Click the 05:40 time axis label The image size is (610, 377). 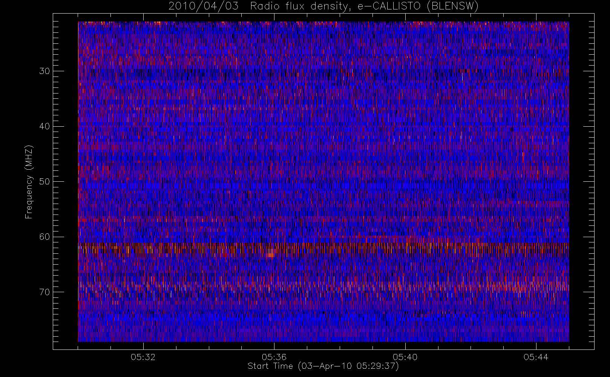point(405,357)
